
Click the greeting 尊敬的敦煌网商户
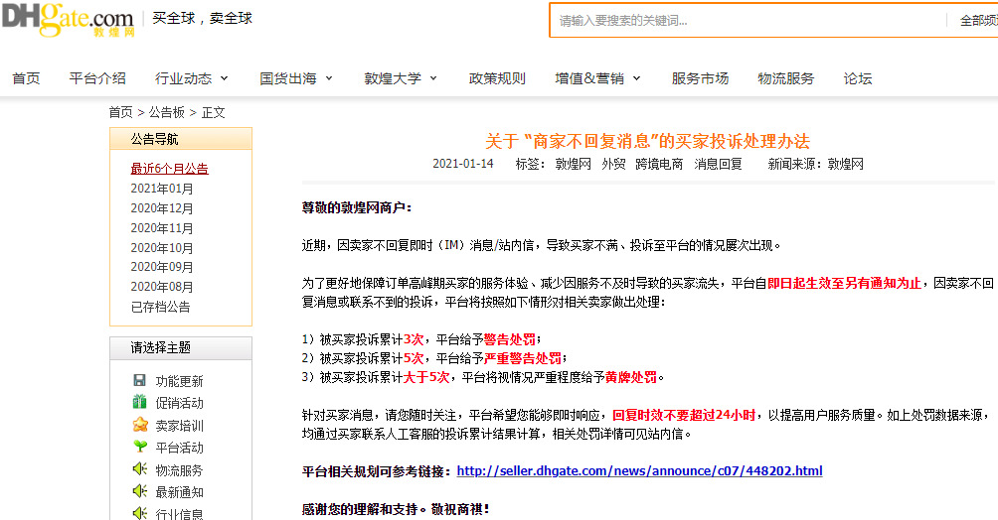click(357, 207)
